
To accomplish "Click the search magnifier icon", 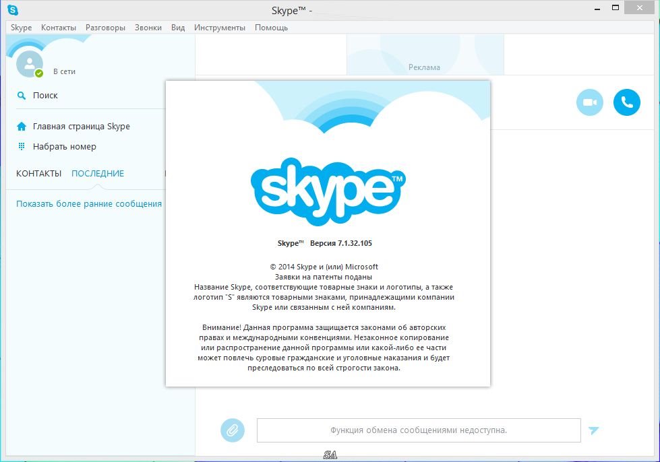I will (x=22, y=96).
